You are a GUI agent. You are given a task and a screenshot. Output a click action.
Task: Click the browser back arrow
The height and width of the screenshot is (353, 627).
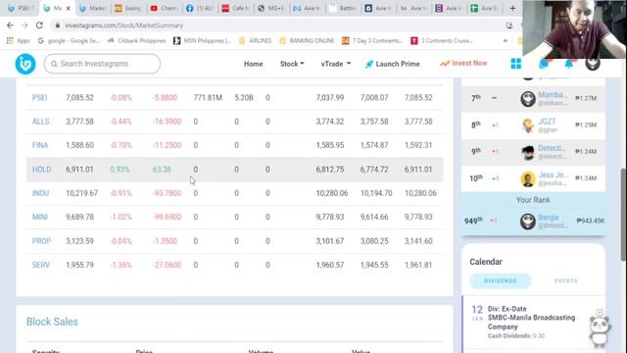[10, 25]
